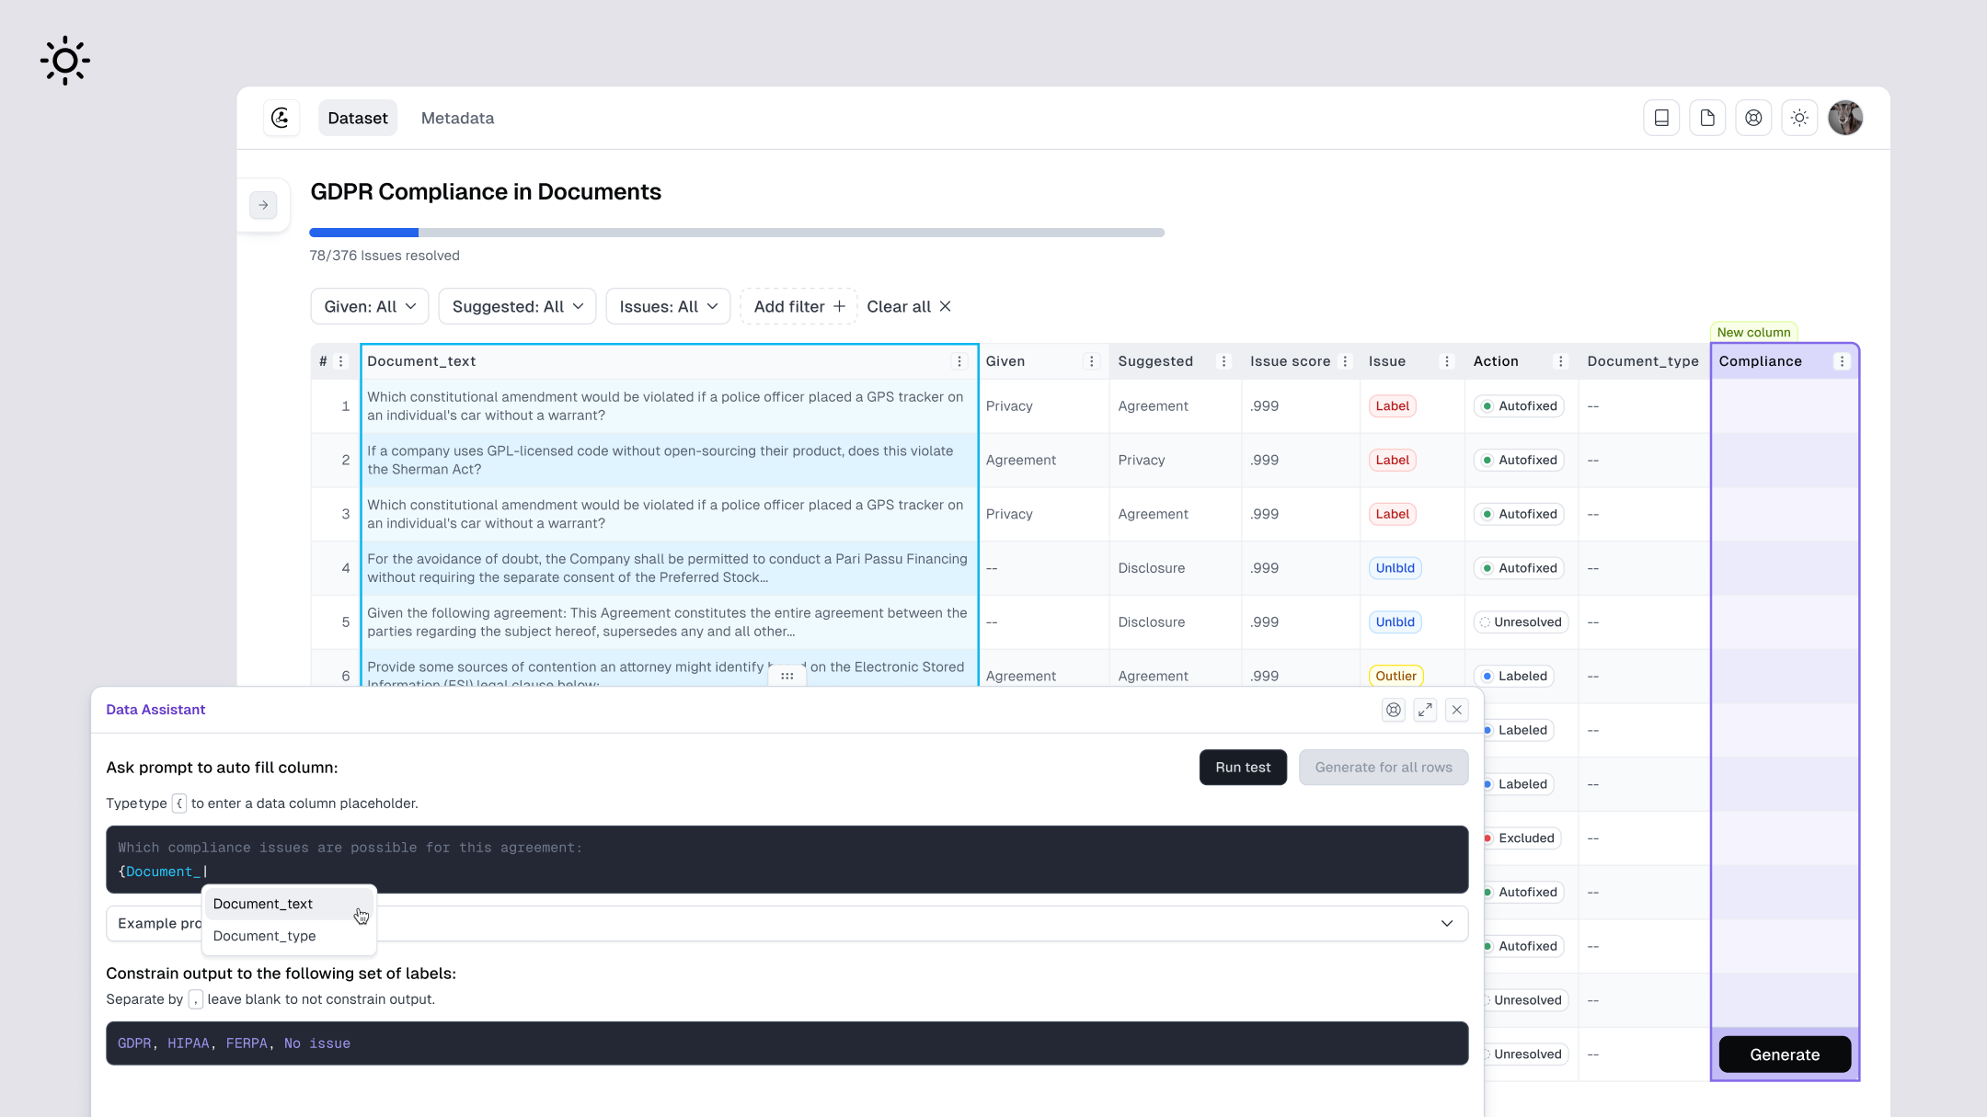Expand the sidebar with arrow button
This screenshot has width=1987, height=1117.
coord(263,205)
